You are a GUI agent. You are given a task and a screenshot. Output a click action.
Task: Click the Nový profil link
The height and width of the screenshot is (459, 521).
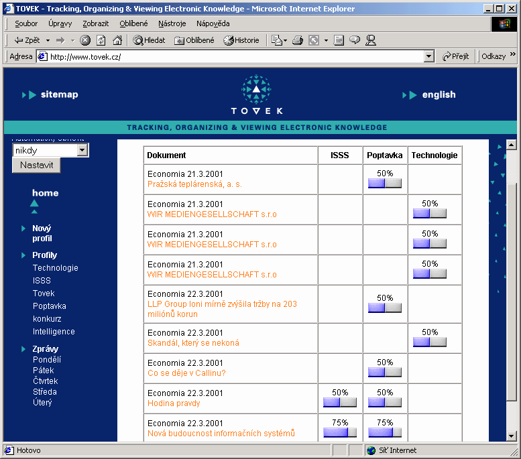42,233
